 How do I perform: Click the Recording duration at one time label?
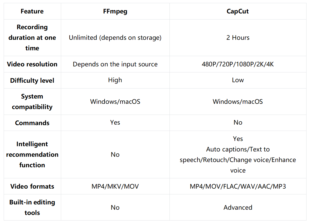(32, 37)
